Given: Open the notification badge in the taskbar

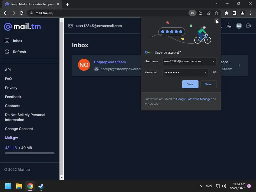Looking at the screenshot, I should pos(249,186).
